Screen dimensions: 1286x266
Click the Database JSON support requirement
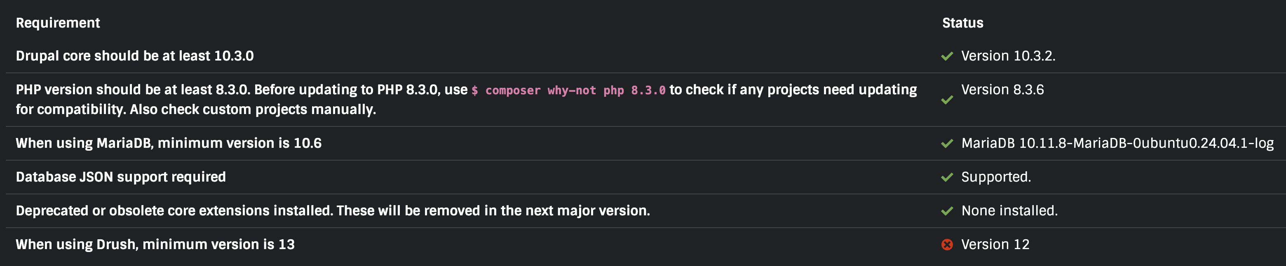pos(121,177)
